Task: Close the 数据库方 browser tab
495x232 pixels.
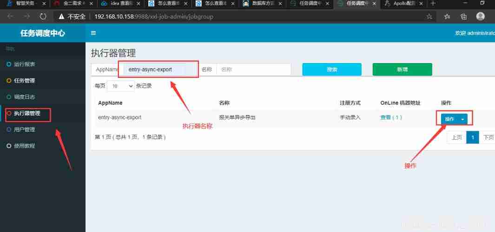Action: 280,3
